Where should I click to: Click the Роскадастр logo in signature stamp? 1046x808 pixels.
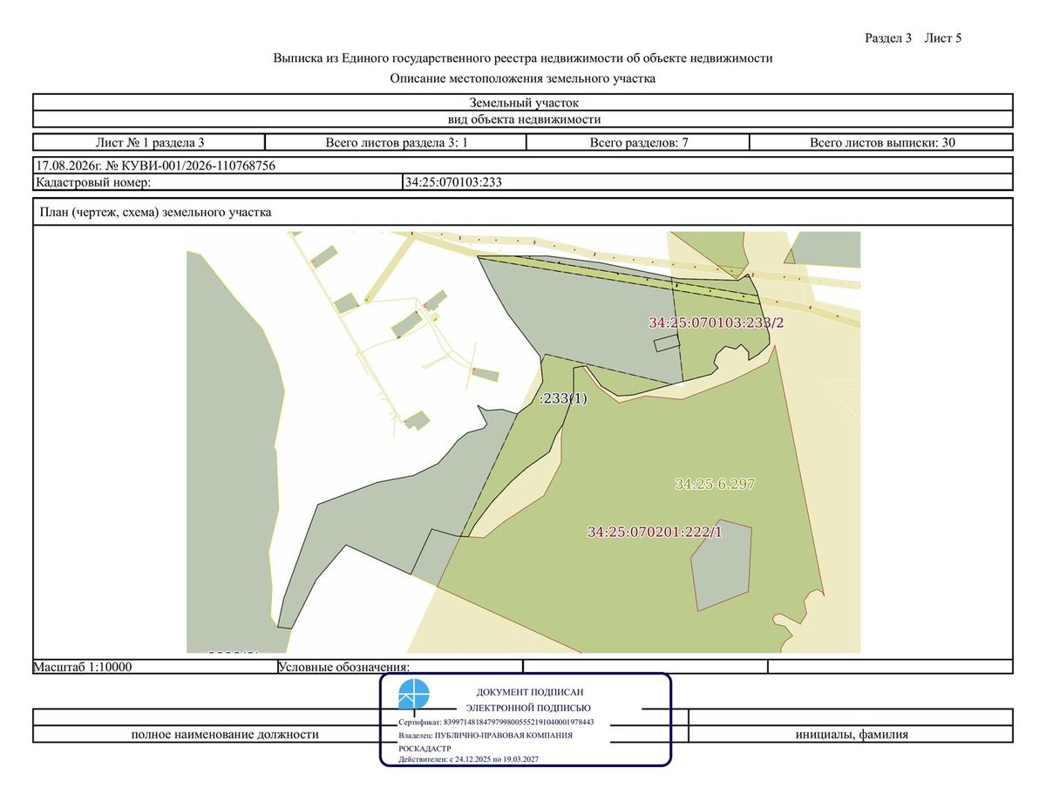coord(414,695)
